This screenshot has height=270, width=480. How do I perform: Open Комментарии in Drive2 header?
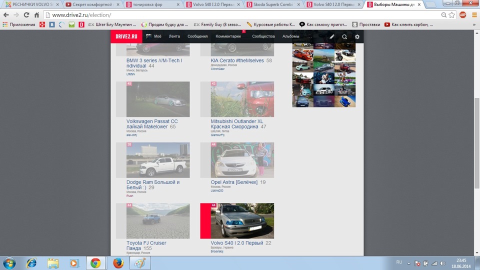click(228, 36)
